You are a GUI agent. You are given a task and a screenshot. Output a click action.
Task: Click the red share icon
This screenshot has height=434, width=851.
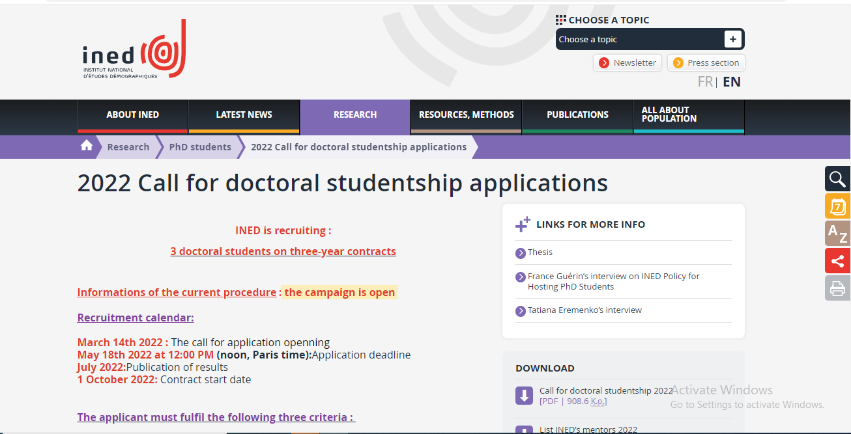click(837, 261)
